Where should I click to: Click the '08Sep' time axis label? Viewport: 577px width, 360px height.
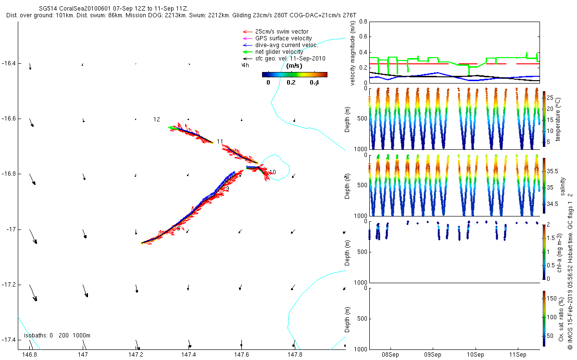tap(390, 354)
